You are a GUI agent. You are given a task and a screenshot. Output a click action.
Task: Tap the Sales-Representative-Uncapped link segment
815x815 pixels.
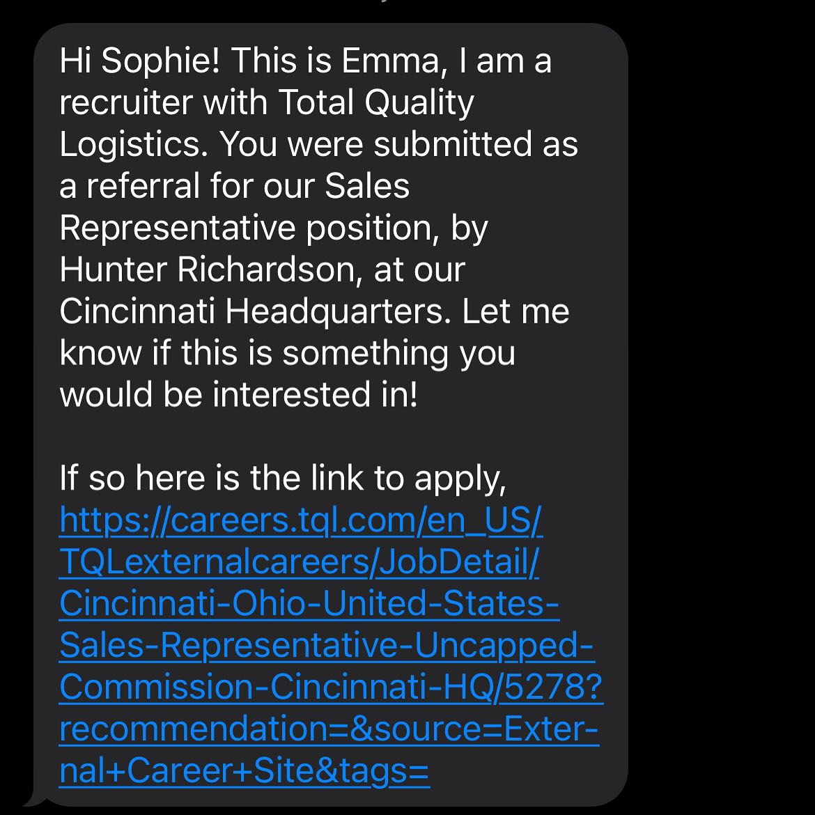tap(327, 646)
